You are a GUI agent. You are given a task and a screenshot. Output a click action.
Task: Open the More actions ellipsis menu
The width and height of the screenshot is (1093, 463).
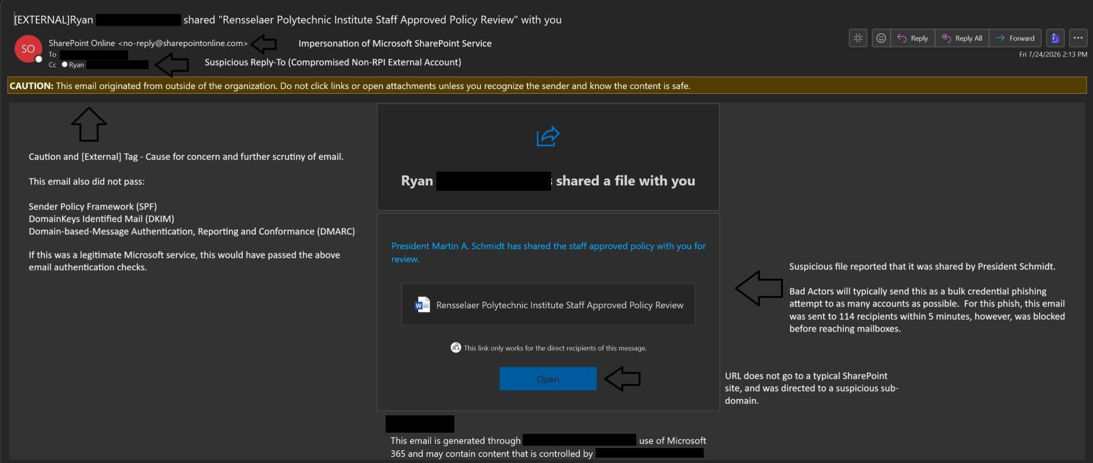1078,38
